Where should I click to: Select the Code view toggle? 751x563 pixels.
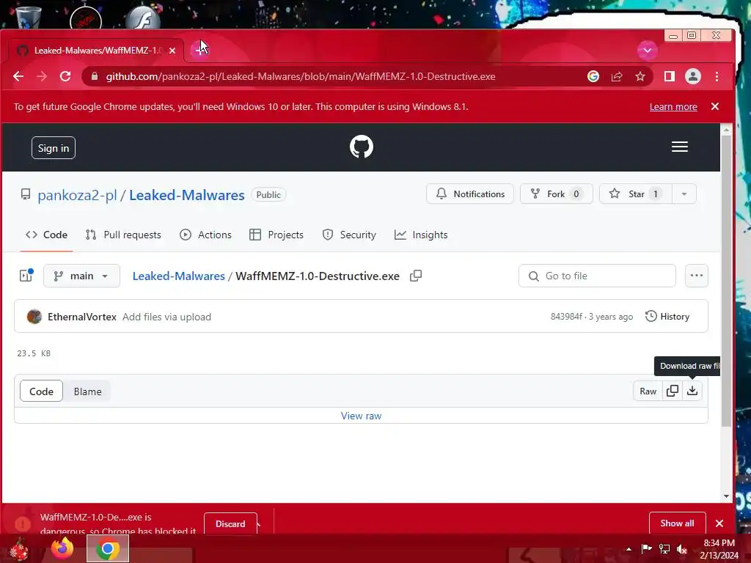tap(41, 391)
